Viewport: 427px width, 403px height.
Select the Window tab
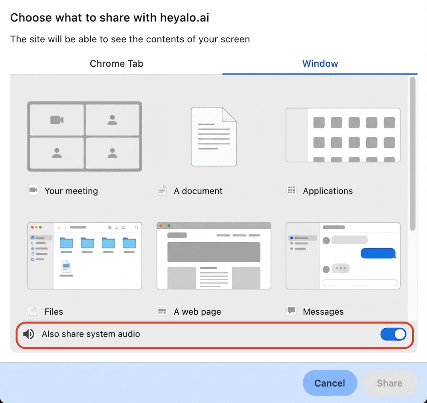[x=320, y=64]
